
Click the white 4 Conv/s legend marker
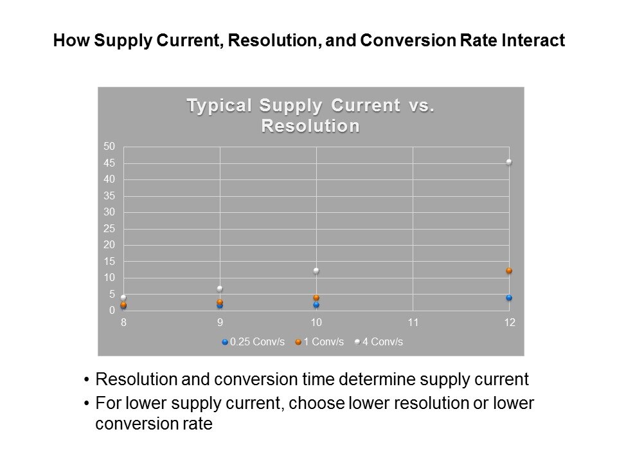[x=357, y=342]
